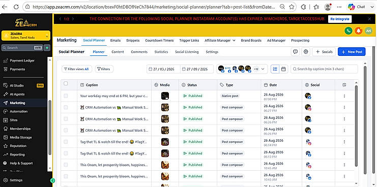Open the AH user avatar menu
Viewport: 377px width, 187px height.
pyautogui.click(x=368, y=30)
